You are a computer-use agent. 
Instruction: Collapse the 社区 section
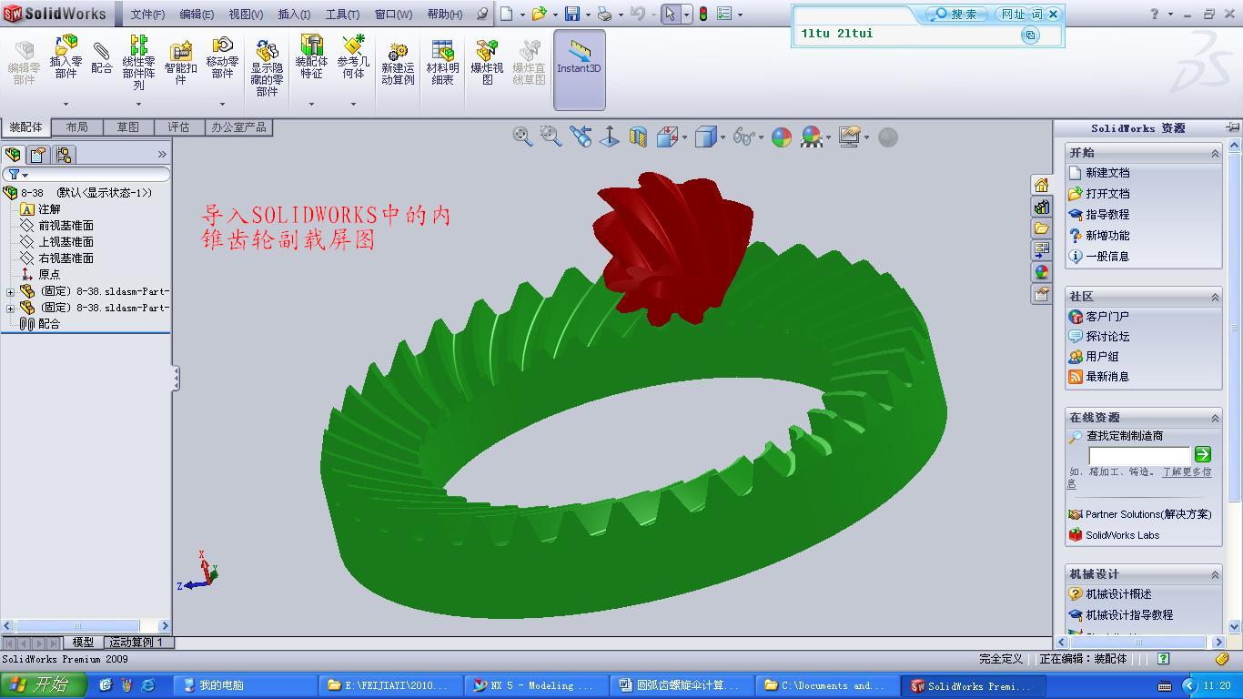tap(1215, 298)
